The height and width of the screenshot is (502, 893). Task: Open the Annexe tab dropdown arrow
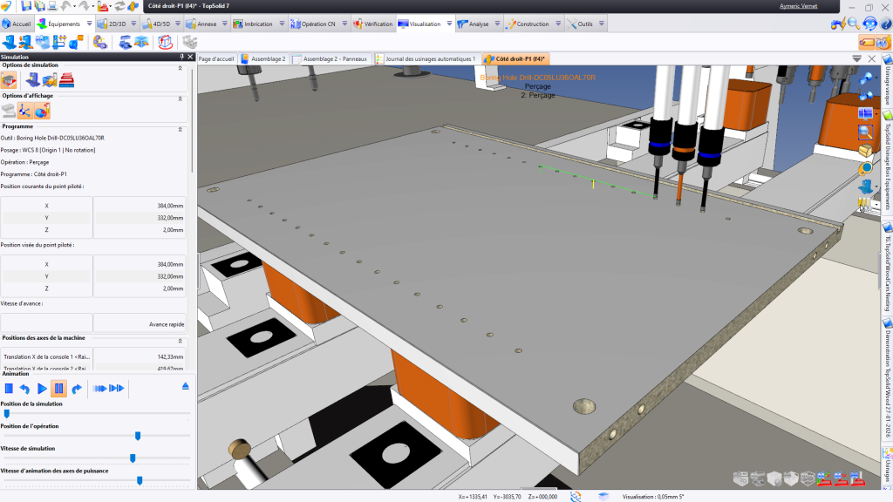click(224, 24)
